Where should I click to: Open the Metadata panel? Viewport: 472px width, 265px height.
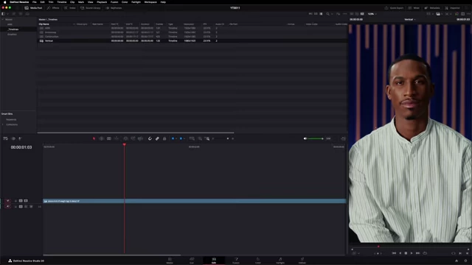(432, 8)
